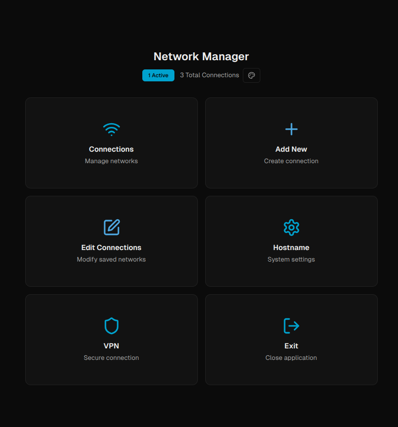Viewport: 398px width, 427px height.
Task: Click the 'Modify saved networks' subtitle
Action: pos(111,259)
